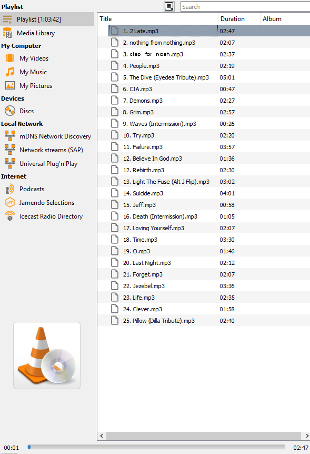Toggle playlist view mode button
The image size is (310, 454).
[x=169, y=6]
